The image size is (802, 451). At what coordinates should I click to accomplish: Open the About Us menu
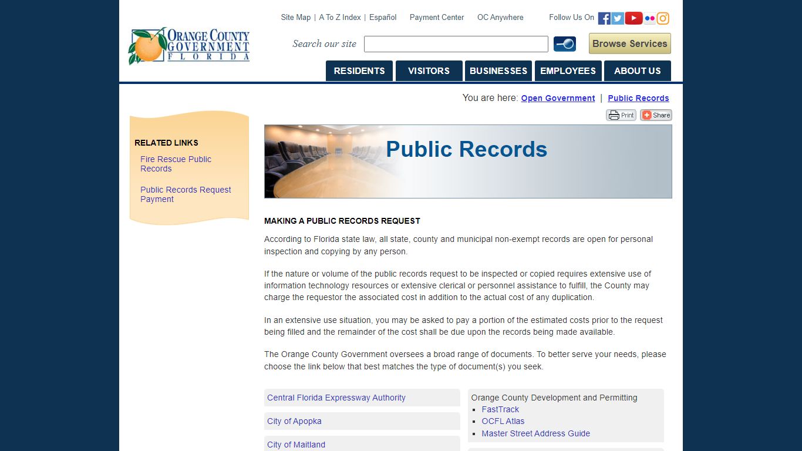pos(638,70)
